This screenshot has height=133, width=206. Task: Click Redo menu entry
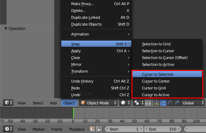[96, 88]
